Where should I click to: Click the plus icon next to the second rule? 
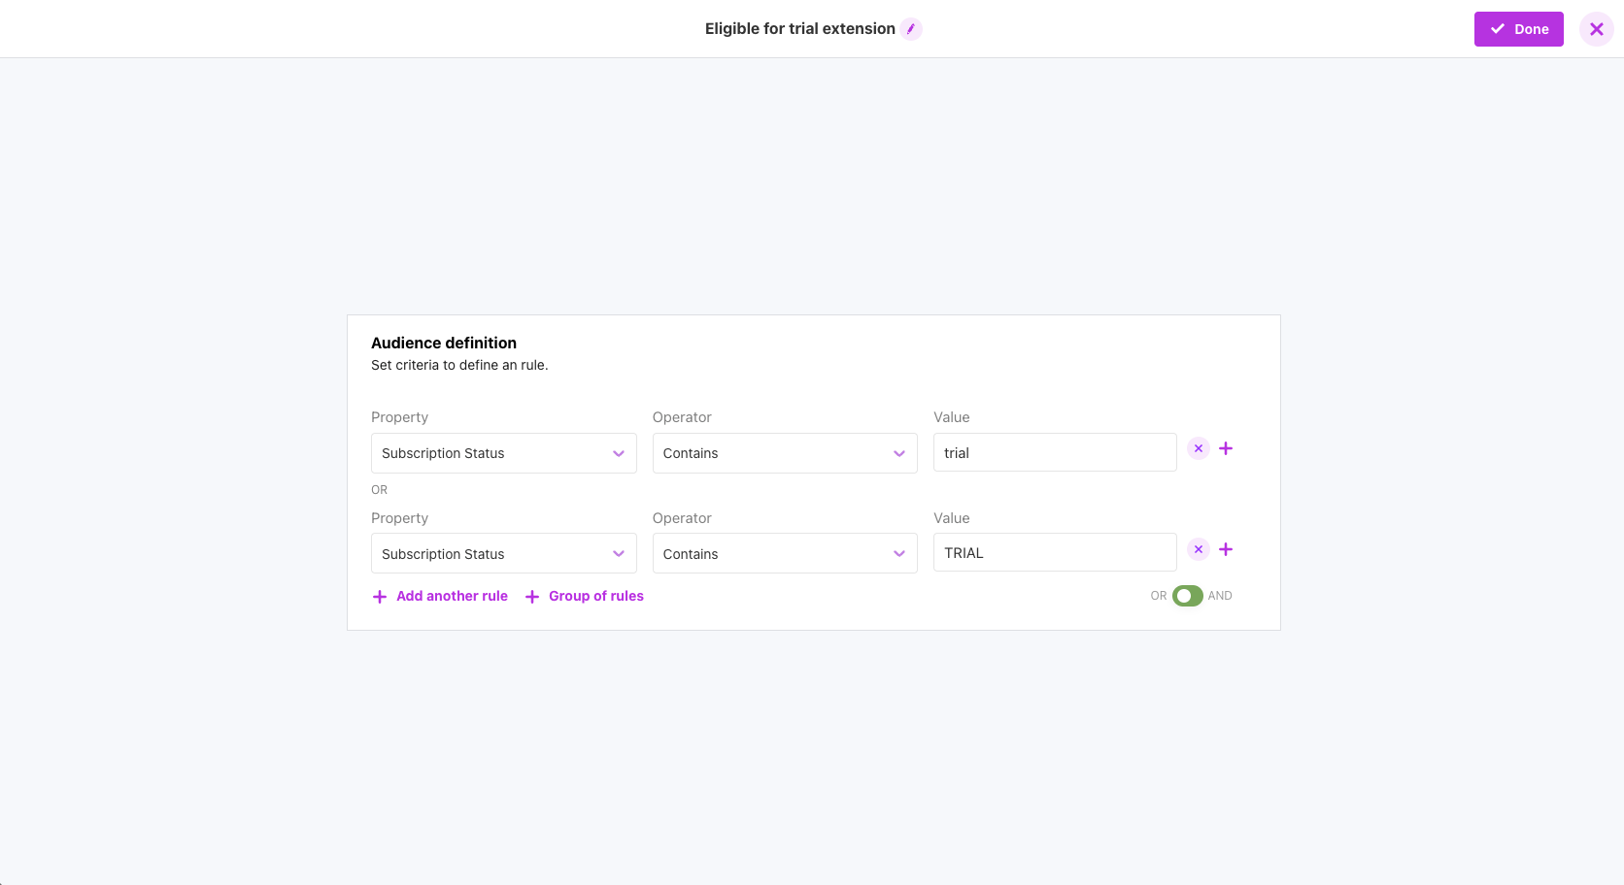(x=1226, y=549)
